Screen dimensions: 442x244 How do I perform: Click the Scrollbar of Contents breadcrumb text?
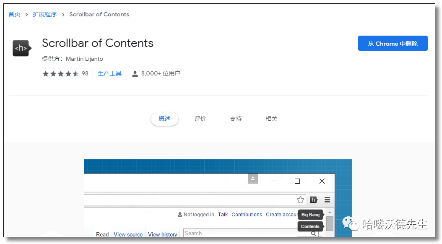[99, 14]
